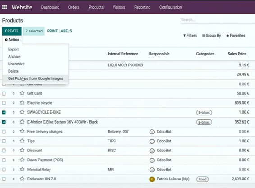Grab the Gift Card 50.00 € row handle
This screenshot has width=255, height=188.
[14, 93]
